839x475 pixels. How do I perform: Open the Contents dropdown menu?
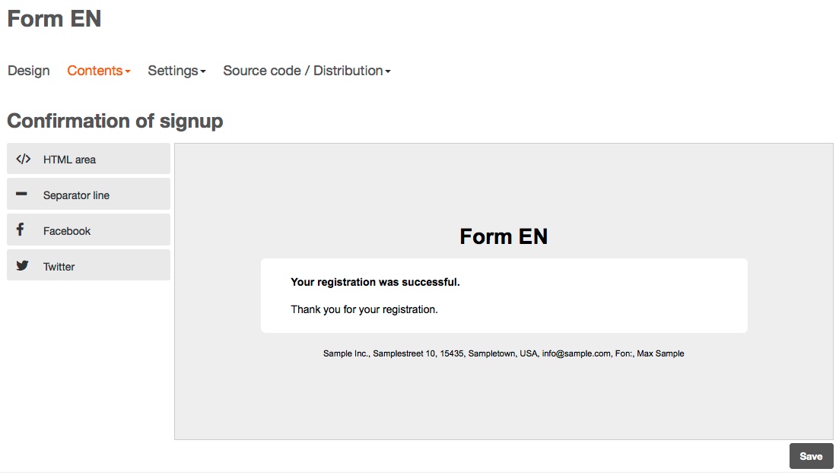[98, 71]
